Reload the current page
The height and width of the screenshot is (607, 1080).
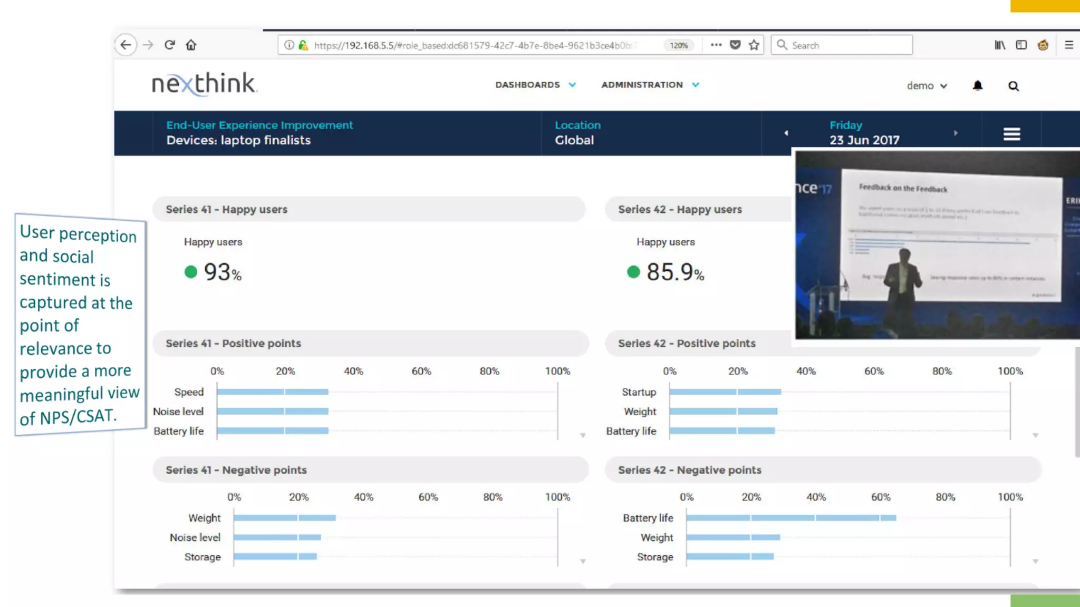169,45
